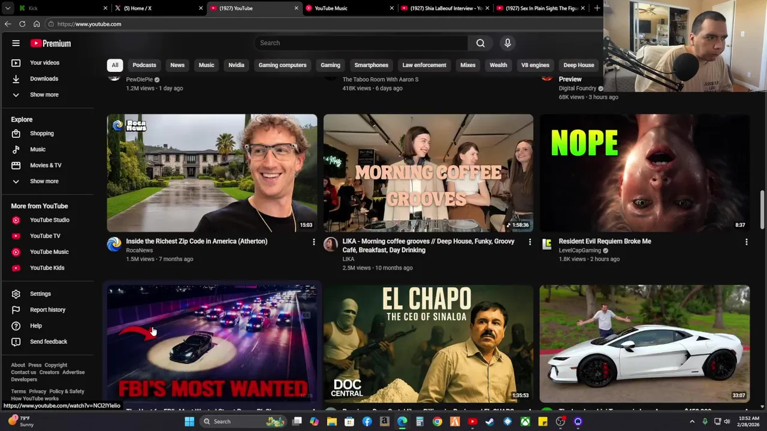Click LIKA channel avatar
767x431 pixels.
(330, 244)
